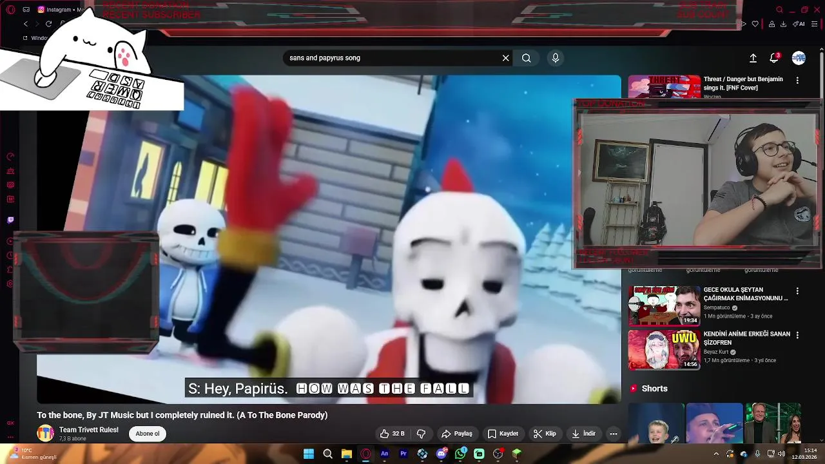This screenshot has height=464, width=825.
Task: Open the YouTube upload/create icon
Action: point(753,58)
